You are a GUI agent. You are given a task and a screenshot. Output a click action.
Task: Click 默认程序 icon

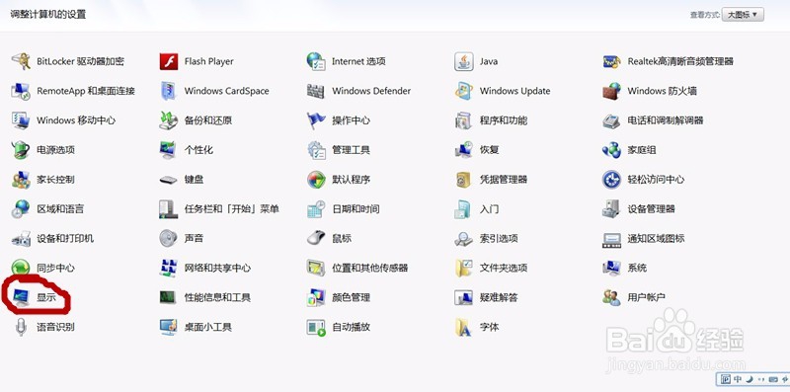click(x=316, y=180)
